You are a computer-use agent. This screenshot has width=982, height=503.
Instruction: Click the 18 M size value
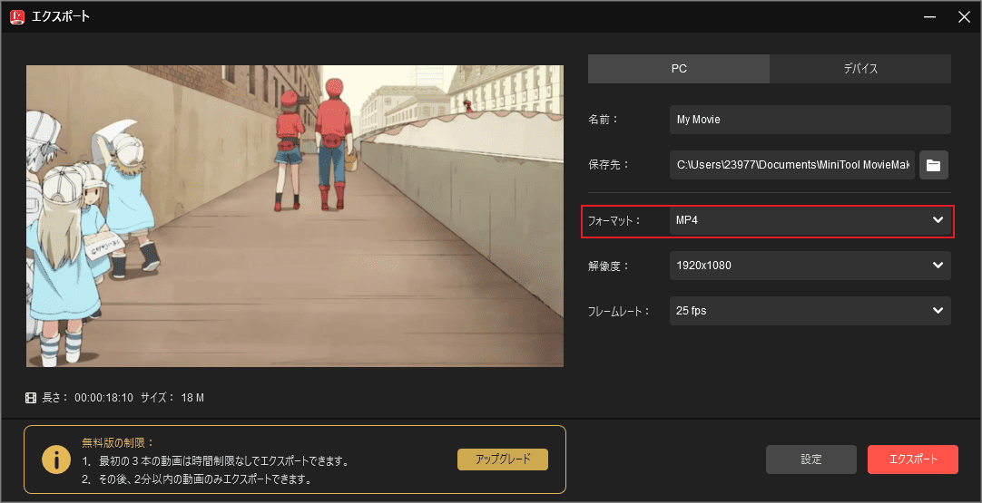coord(192,398)
